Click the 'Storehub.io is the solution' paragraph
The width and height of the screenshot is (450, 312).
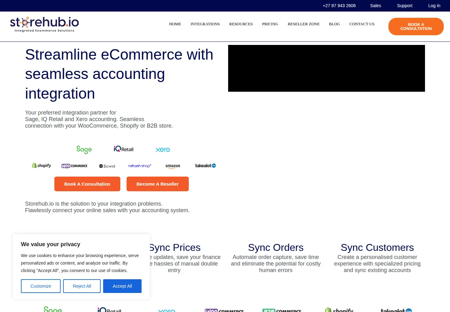107,207
